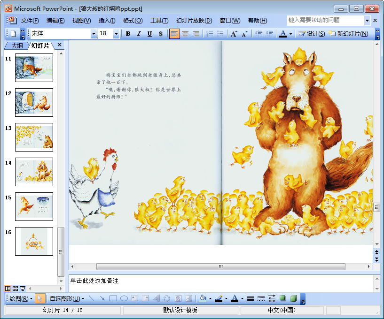
Task: Switch to Slide Sorter view icon
Action: [x=15, y=289]
